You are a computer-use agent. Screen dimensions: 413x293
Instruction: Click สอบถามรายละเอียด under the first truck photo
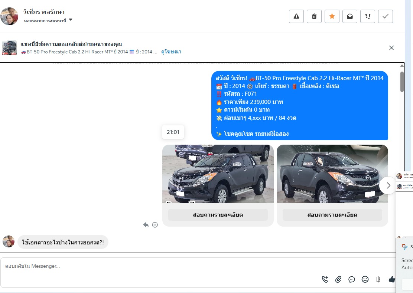[x=218, y=215]
